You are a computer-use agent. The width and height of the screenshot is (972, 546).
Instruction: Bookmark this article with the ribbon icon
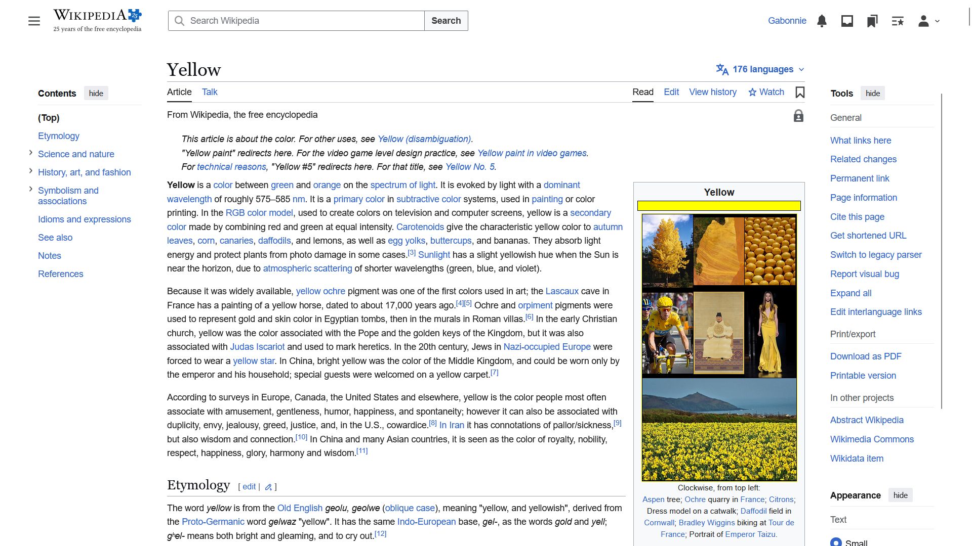point(800,93)
